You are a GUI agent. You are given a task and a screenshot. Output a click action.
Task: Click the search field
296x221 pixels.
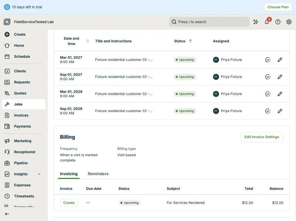click(209, 22)
